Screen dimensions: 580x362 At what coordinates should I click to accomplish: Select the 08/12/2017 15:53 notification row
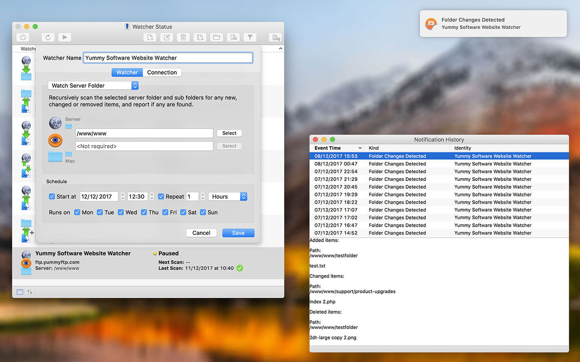click(x=439, y=156)
